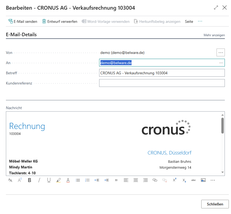Insert a numbered list
231x214 pixels.
click(87, 180)
